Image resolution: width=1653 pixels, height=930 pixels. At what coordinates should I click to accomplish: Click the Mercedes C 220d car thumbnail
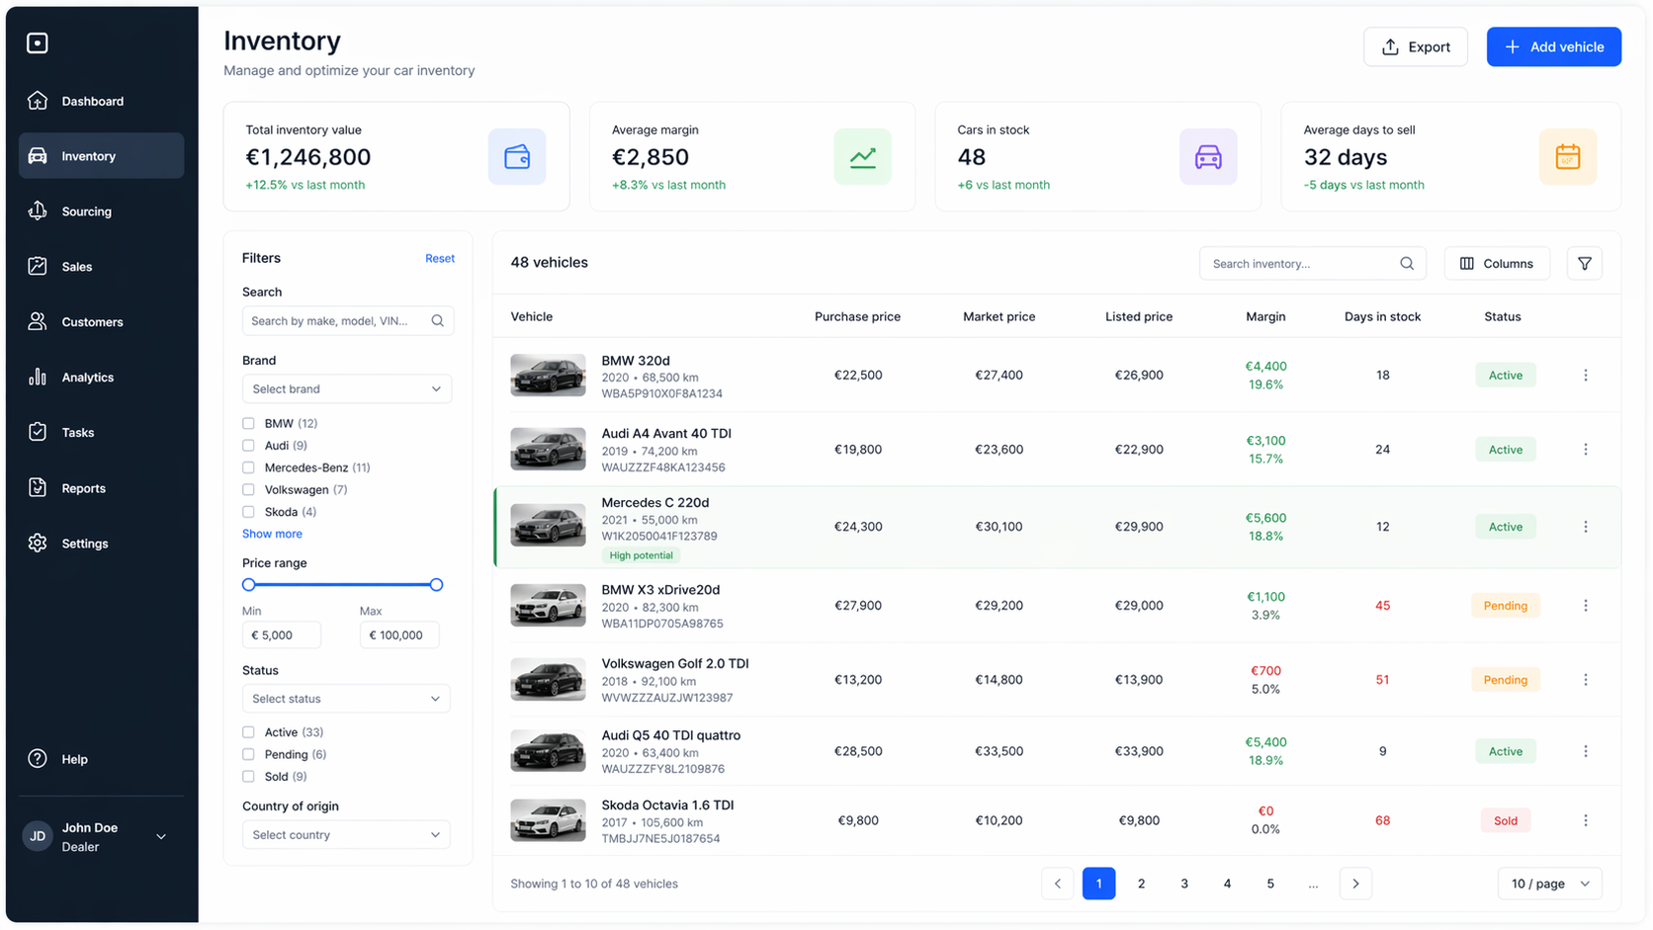(x=548, y=526)
